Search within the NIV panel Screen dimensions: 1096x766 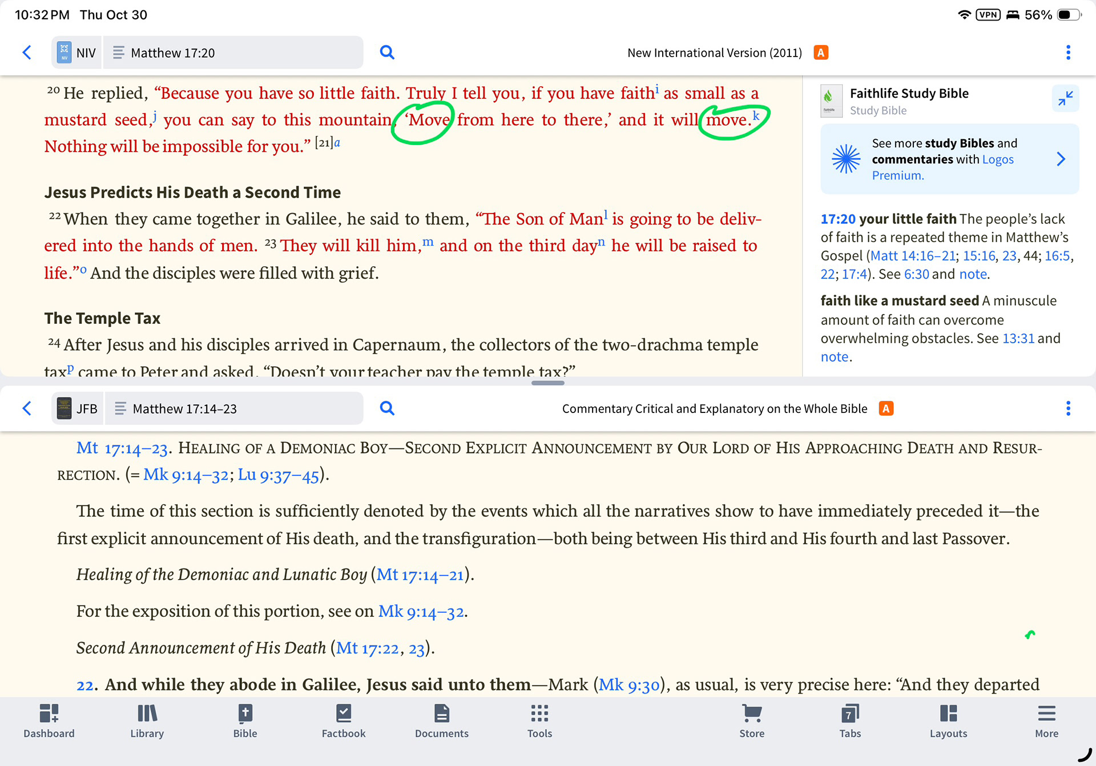pyautogui.click(x=387, y=53)
